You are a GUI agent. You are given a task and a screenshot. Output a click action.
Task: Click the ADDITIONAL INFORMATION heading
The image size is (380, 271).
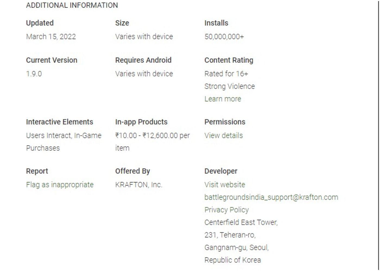click(x=72, y=5)
